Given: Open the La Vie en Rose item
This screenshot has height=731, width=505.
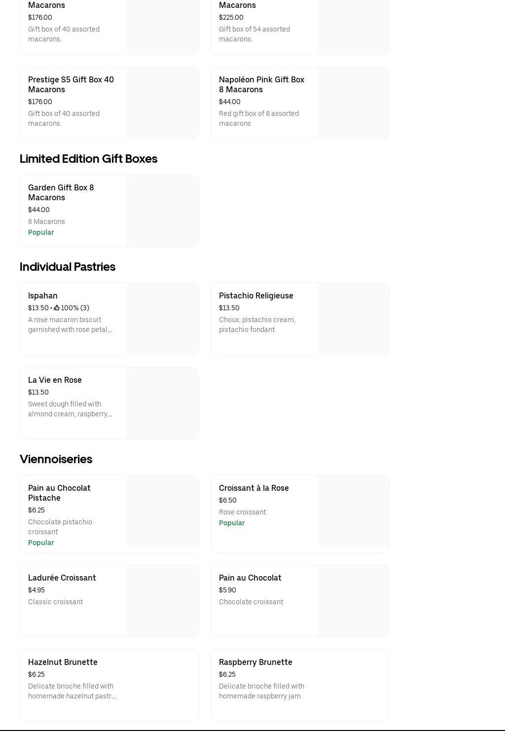Looking at the screenshot, I should point(55,380).
